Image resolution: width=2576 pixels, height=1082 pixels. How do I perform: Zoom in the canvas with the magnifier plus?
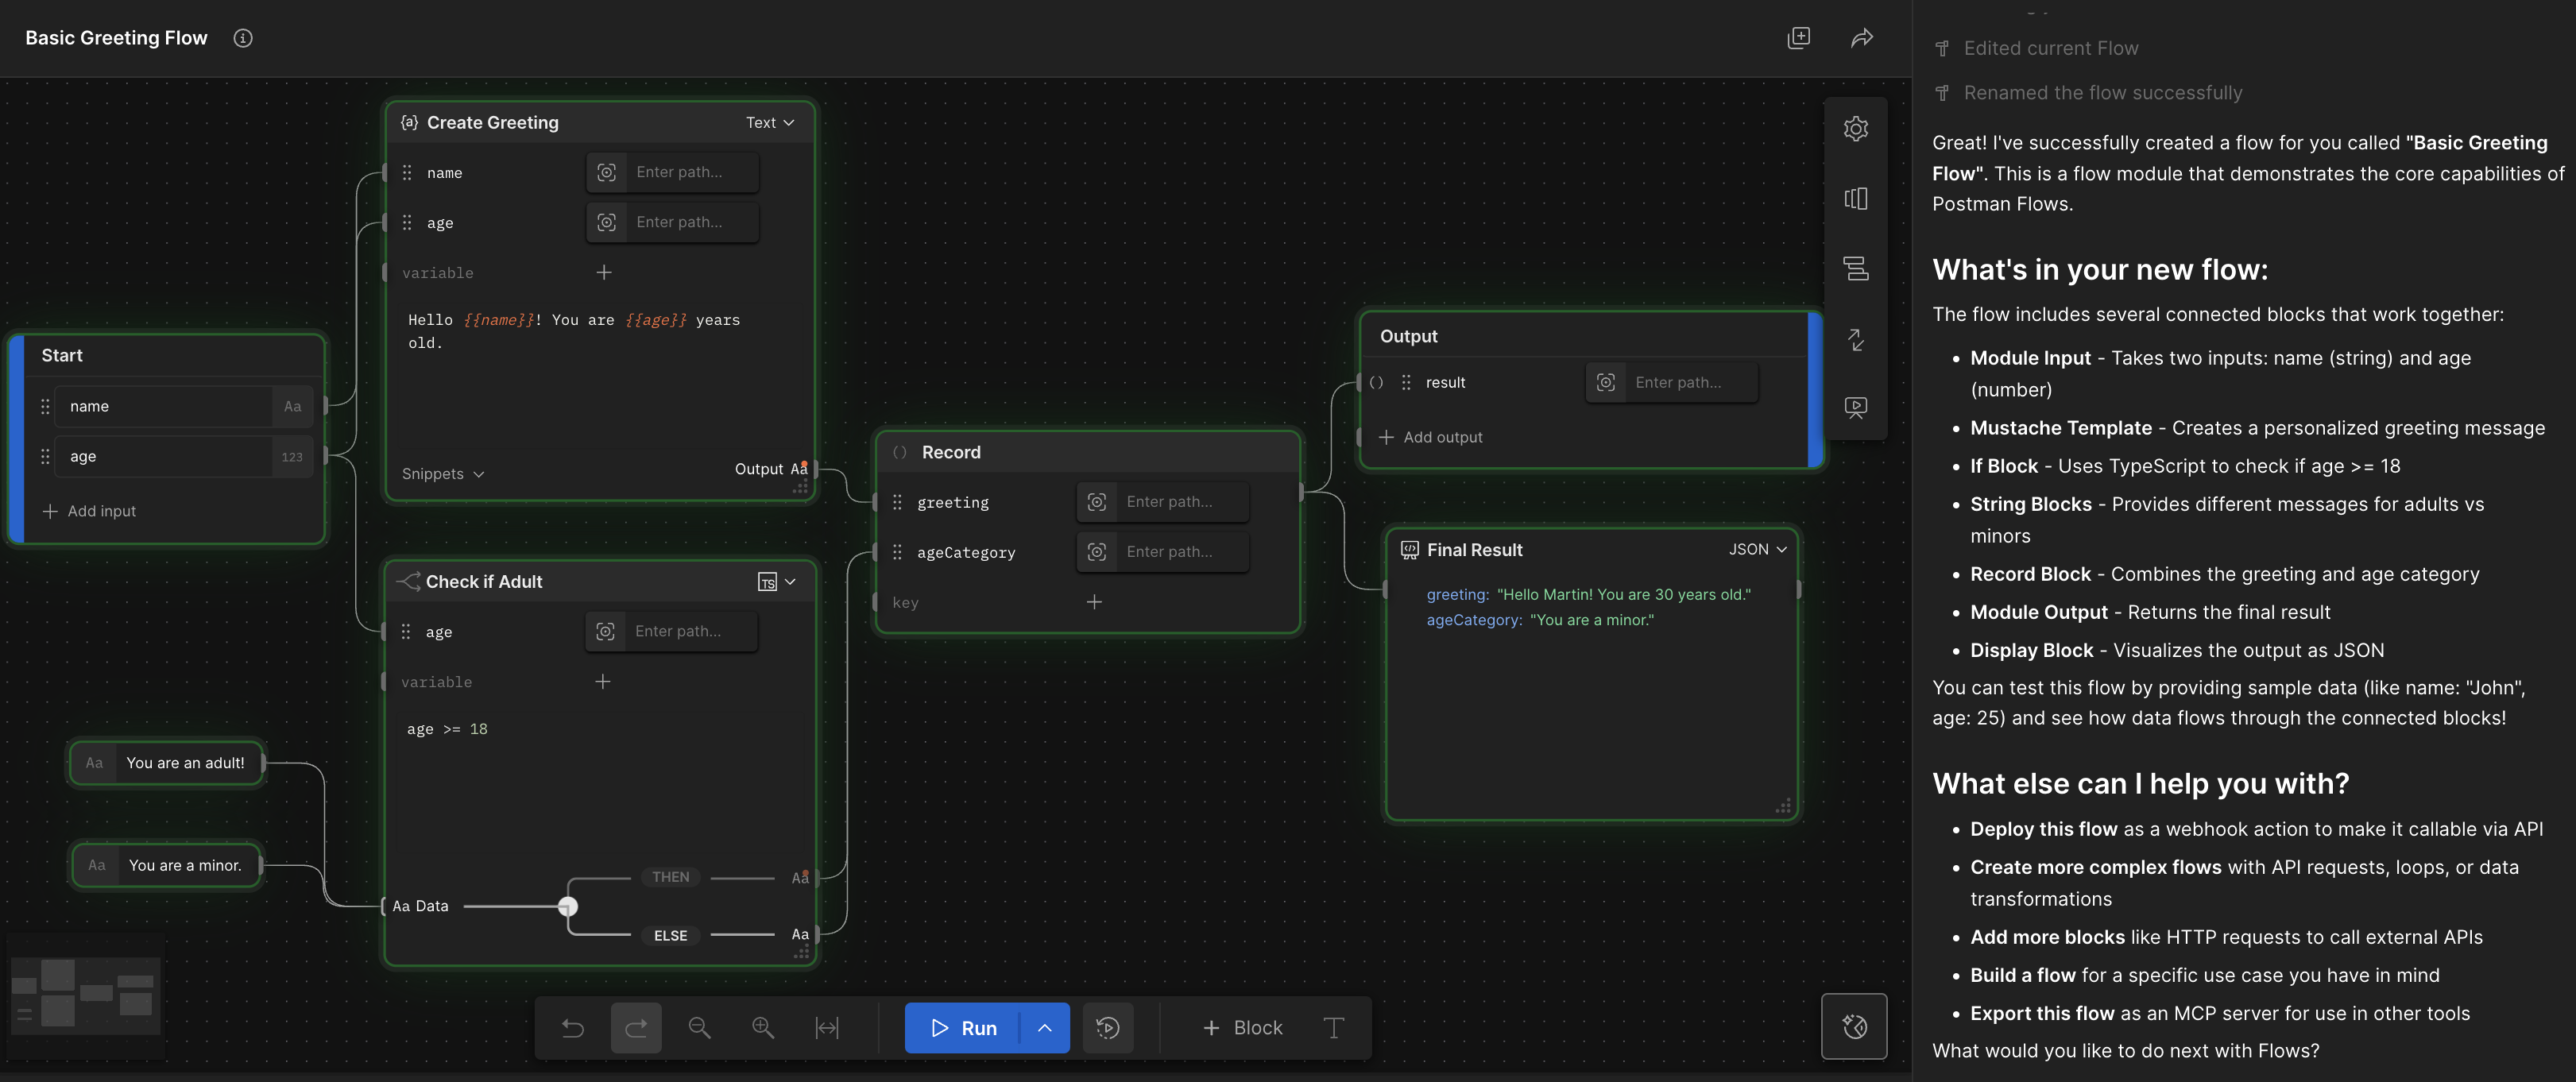tap(763, 1028)
